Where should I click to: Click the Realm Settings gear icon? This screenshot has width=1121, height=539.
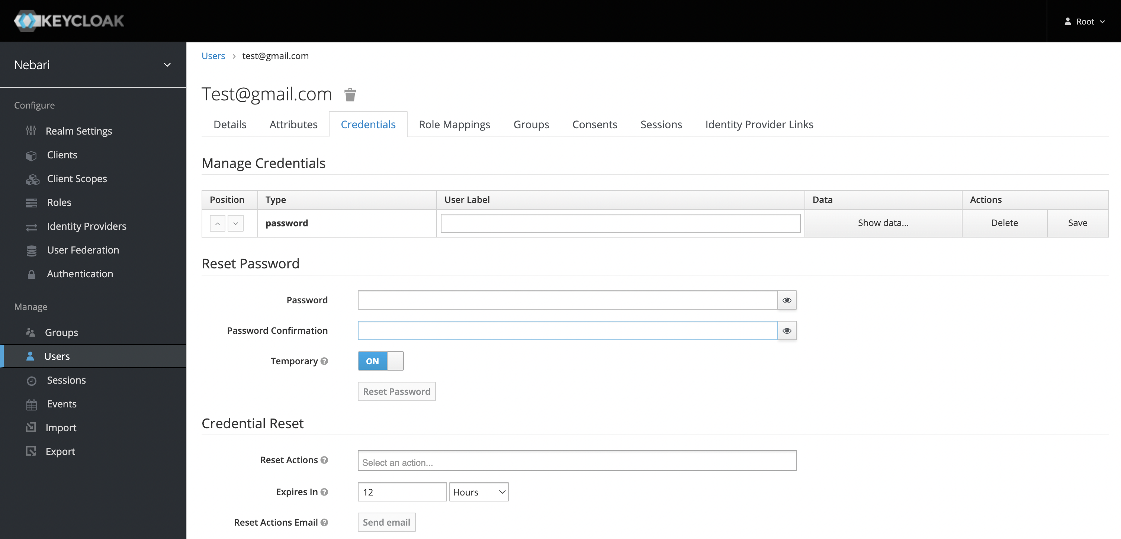pos(32,131)
